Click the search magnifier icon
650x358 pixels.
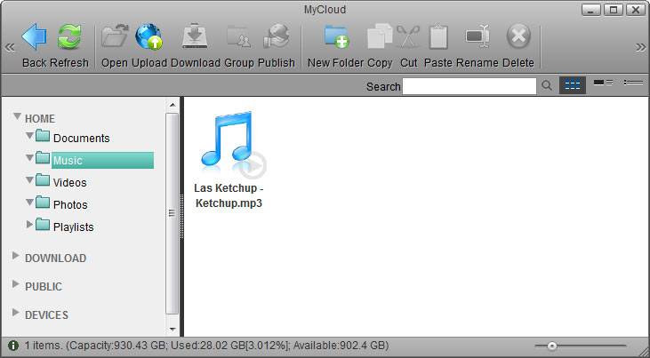point(548,86)
